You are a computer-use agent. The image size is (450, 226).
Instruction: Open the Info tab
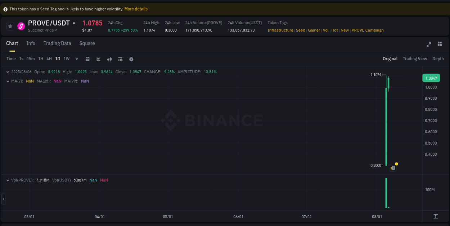pyautogui.click(x=31, y=43)
